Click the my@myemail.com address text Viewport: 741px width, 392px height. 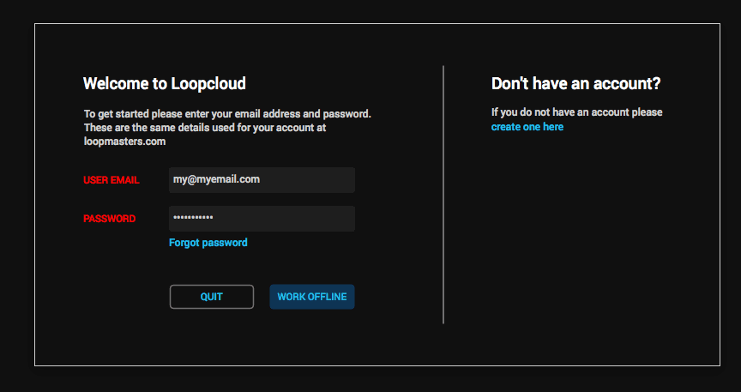(x=216, y=179)
